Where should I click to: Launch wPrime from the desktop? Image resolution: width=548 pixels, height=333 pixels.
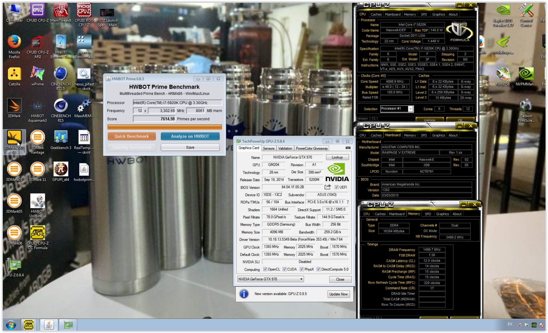[37, 76]
